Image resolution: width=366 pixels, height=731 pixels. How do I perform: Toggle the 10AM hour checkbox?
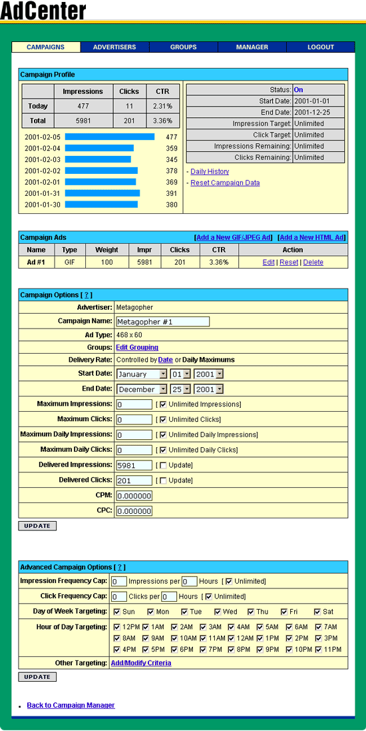point(174,638)
